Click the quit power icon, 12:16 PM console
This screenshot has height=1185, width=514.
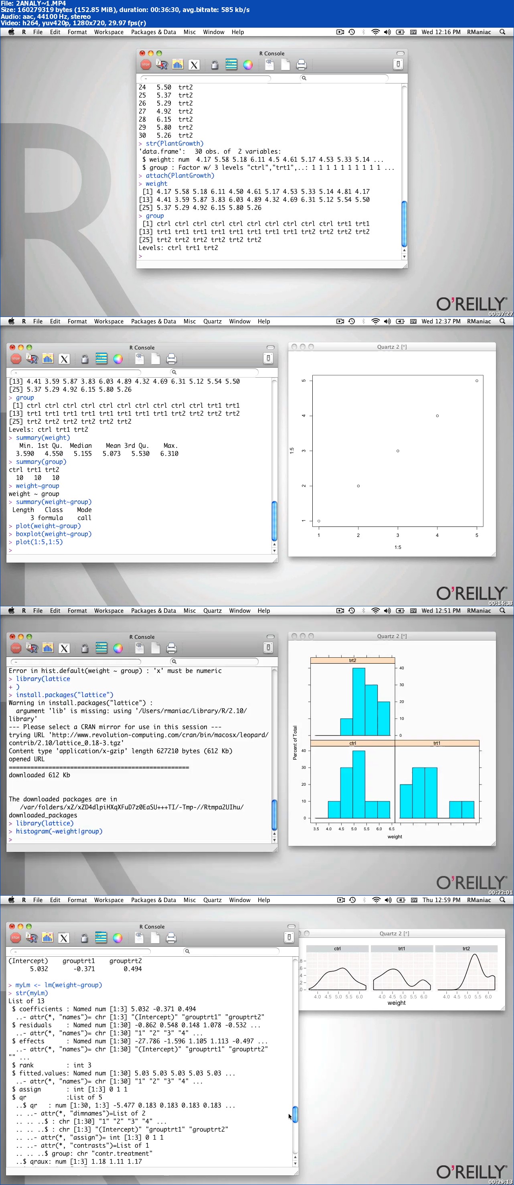click(x=399, y=64)
